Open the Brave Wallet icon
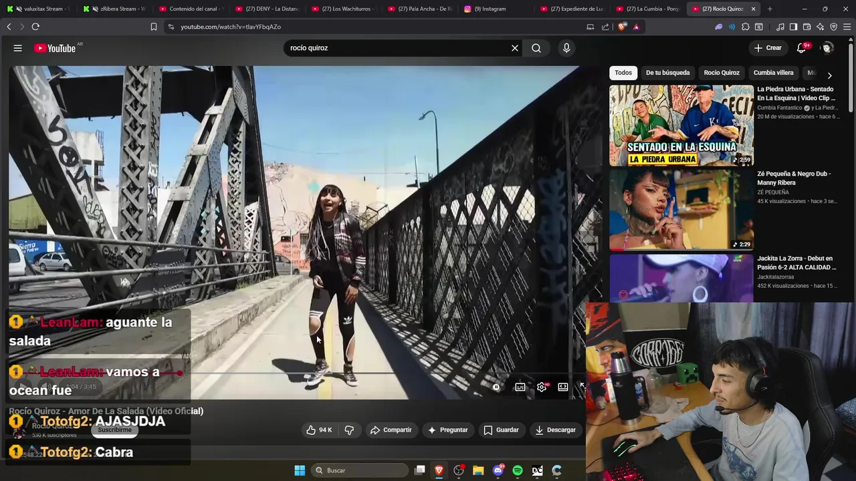Viewport: 856px width, 481px height. coord(807,27)
